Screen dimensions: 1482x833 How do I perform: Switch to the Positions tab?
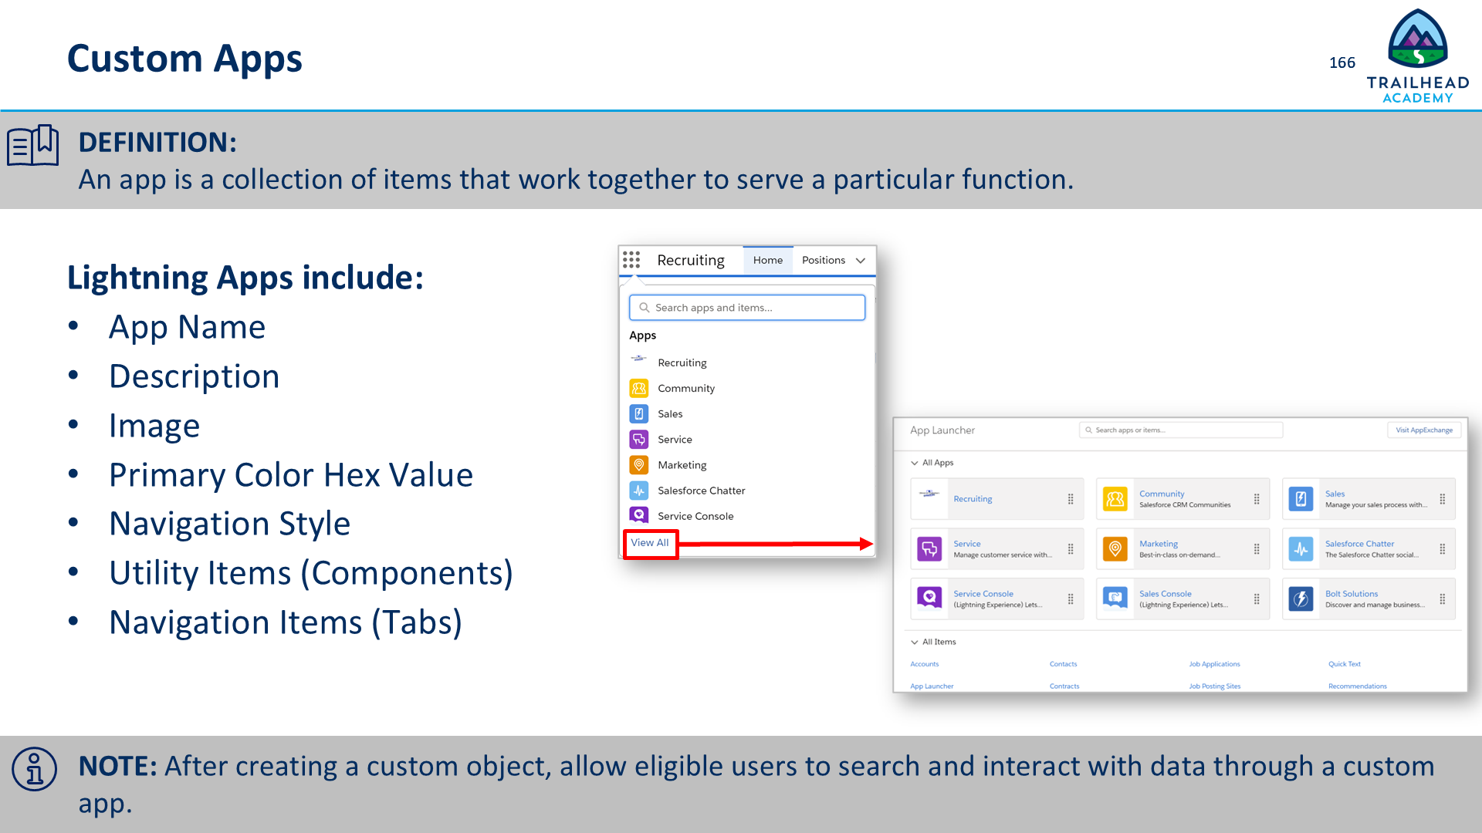(x=824, y=260)
